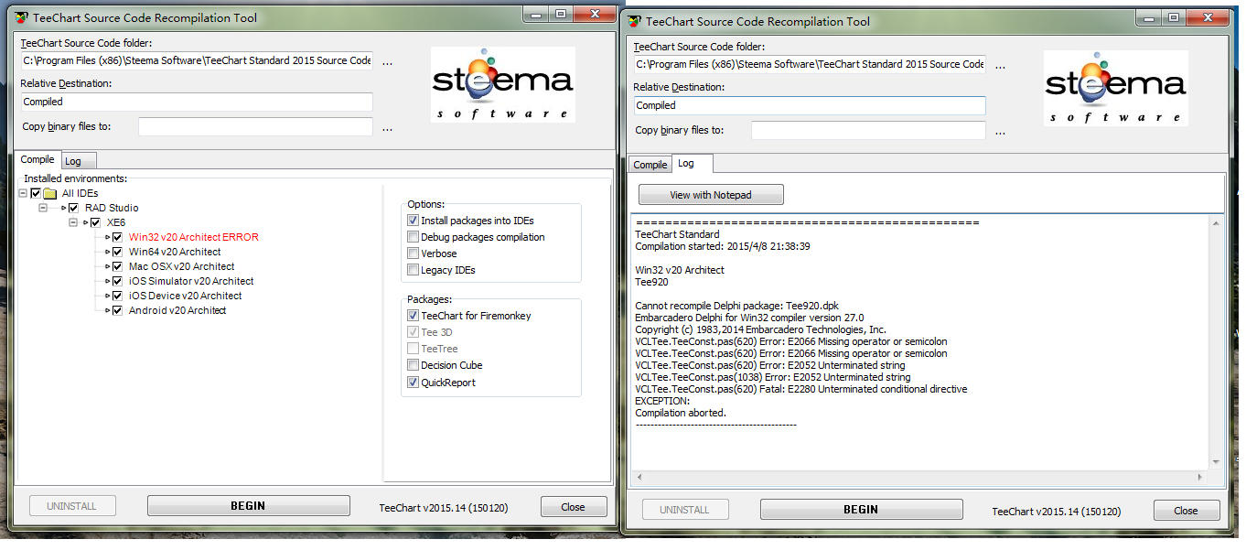
Task: Uncheck the Mac OSX v20 Architect checkbox
Action: (117, 266)
